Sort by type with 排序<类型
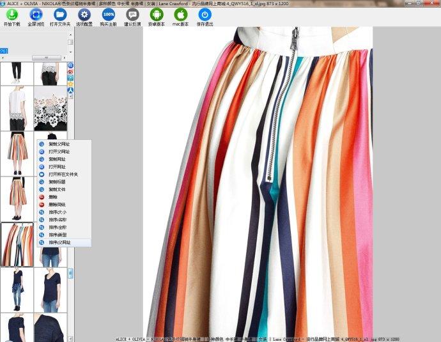 point(64,235)
